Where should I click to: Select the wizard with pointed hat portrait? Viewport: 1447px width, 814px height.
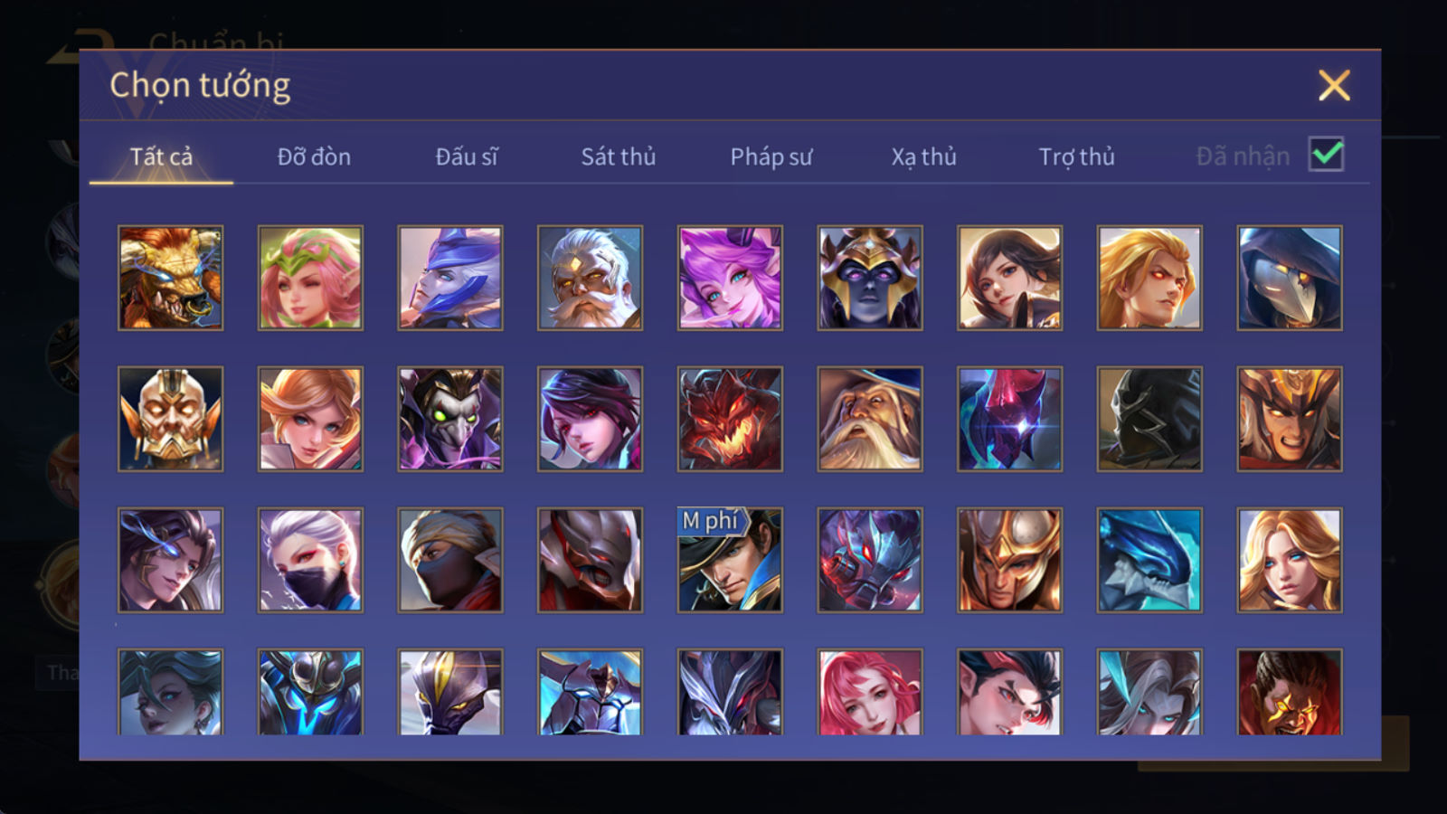coord(870,419)
